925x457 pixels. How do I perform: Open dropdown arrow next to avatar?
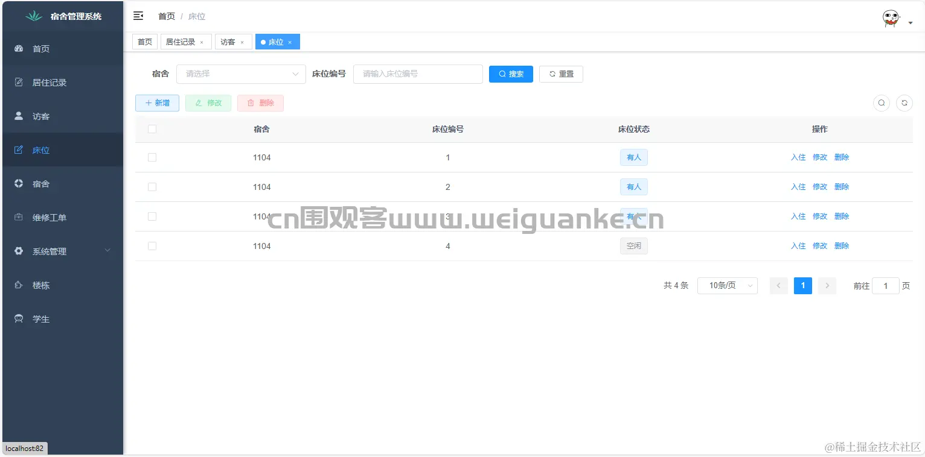click(x=911, y=23)
